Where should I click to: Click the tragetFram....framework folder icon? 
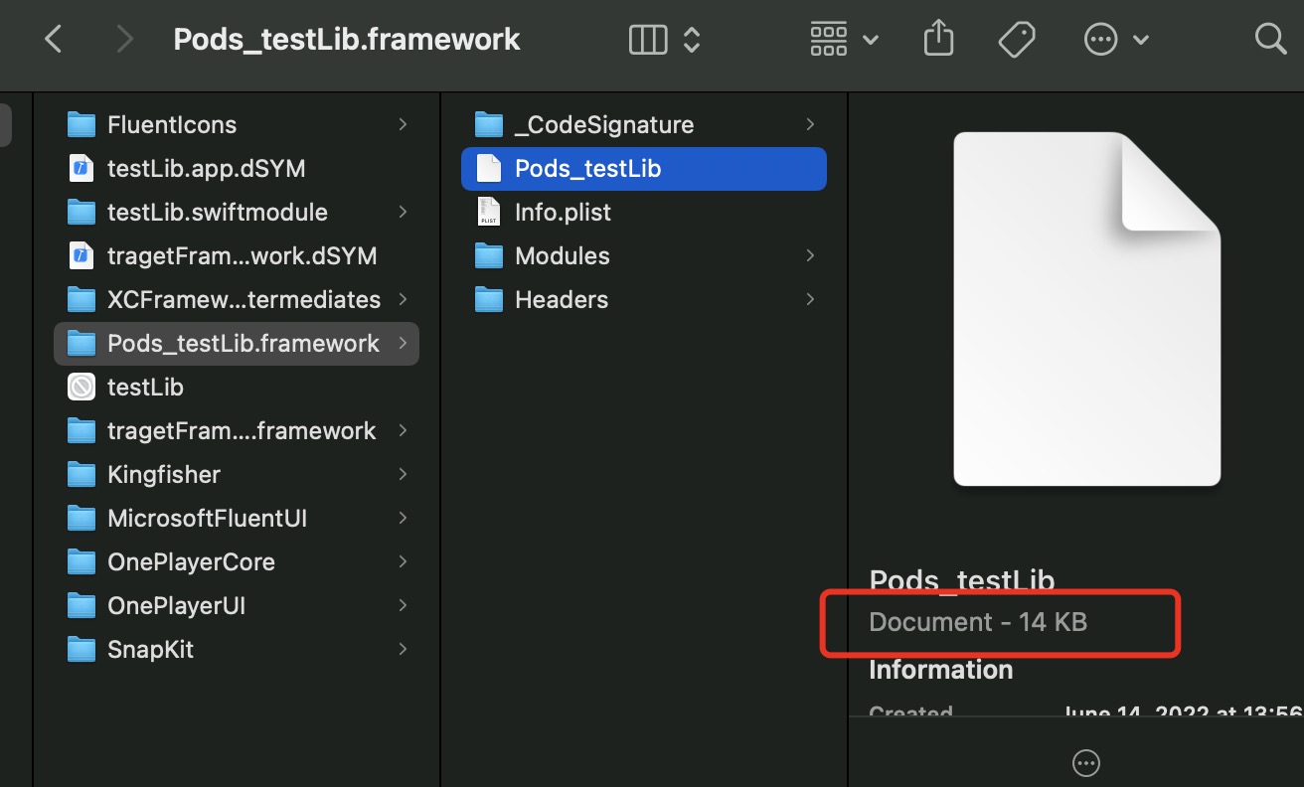[x=81, y=430]
